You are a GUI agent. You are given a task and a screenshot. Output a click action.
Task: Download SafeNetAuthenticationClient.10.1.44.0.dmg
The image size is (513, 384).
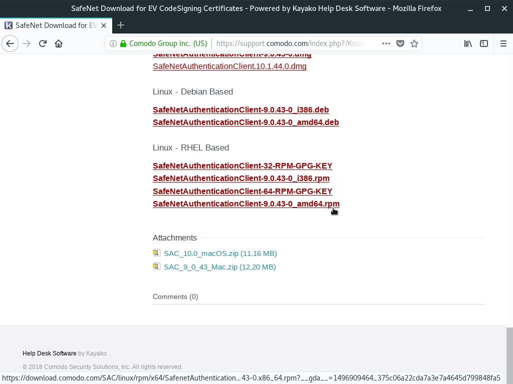(x=229, y=66)
